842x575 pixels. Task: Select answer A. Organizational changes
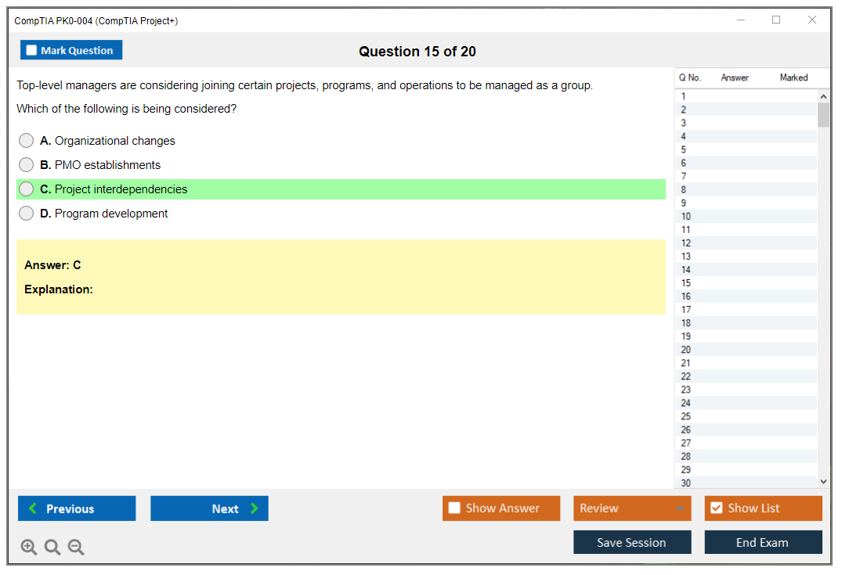tap(27, 141)
